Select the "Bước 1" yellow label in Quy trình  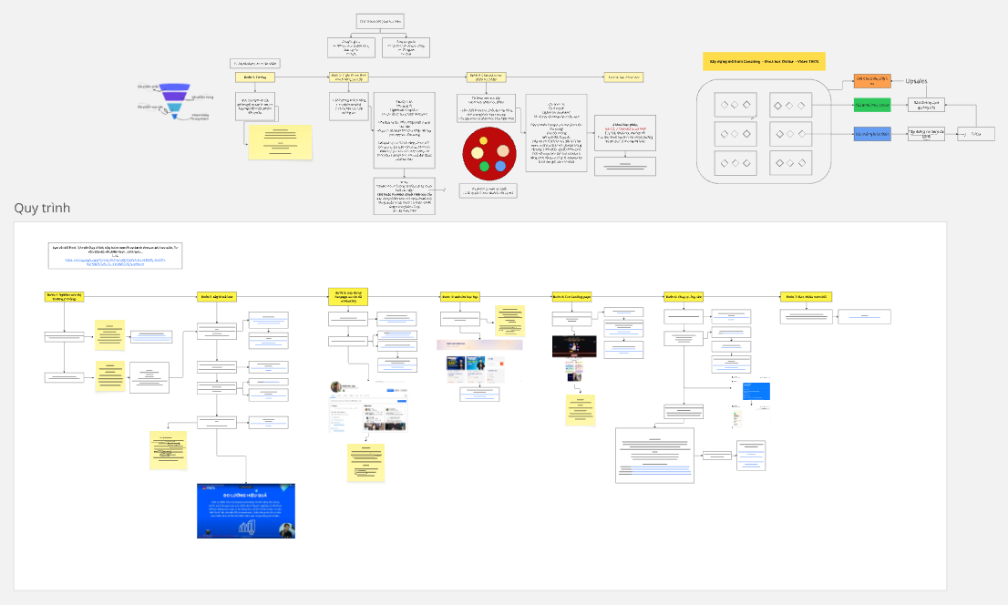click(x=64, y=296)
